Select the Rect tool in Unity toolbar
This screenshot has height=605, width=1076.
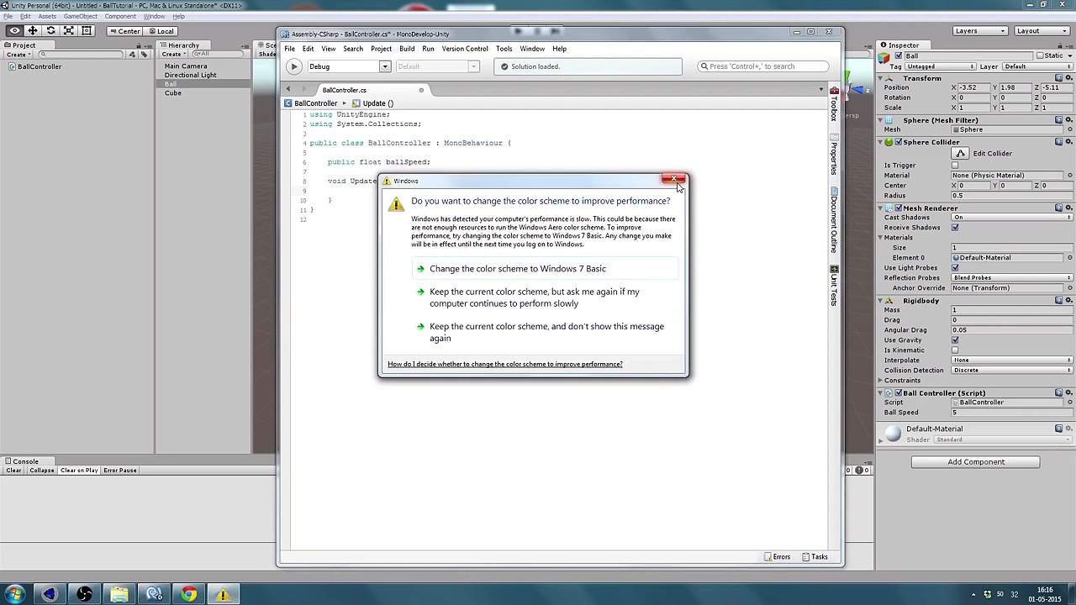click(87, 31)
